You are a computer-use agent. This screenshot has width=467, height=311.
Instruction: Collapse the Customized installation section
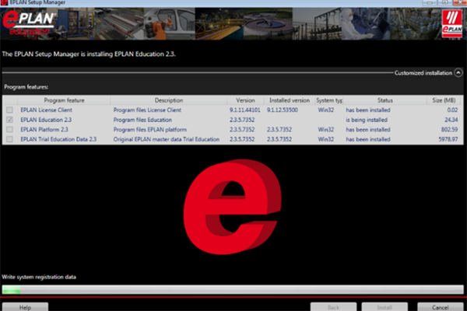tap(458, 72)
